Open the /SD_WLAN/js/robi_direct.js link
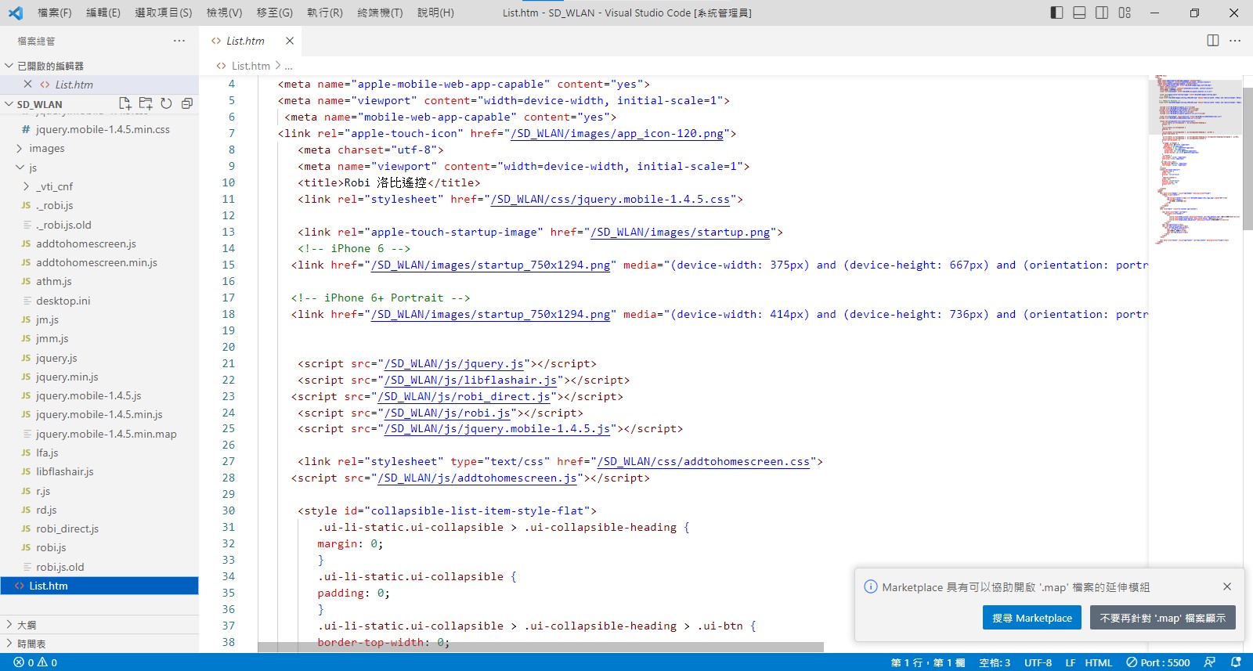Screen dimensions: 1253x671 pyautogui.click(x=464, y=396)
